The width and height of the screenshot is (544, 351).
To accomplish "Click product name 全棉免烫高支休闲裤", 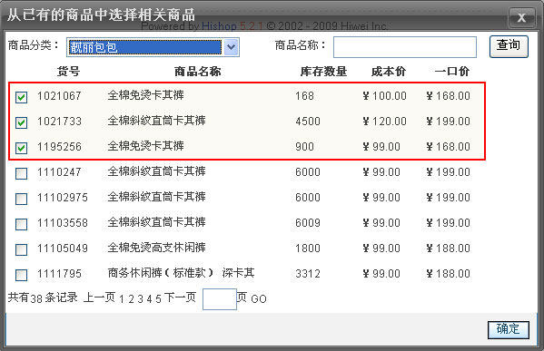I will click(156, 248).
